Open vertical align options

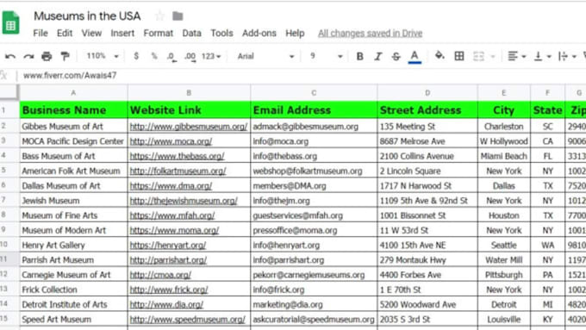[x=542, y=56]
